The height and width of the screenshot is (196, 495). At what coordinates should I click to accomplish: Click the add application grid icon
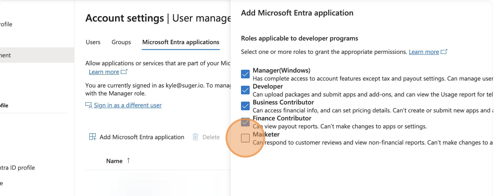point(93,137)
